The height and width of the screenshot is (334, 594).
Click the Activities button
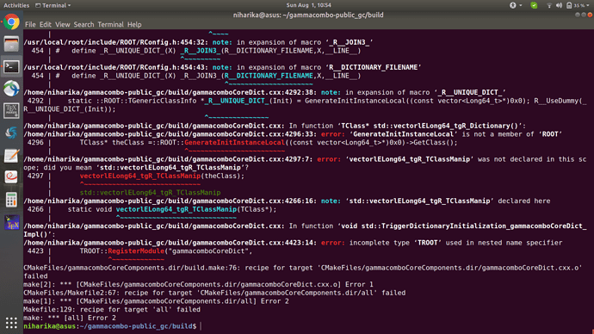(16, 5)
